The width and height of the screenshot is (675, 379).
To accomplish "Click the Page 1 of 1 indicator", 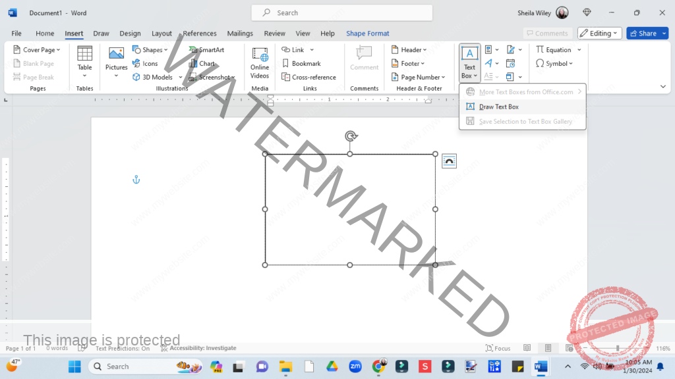I will (x=20, y=348).
